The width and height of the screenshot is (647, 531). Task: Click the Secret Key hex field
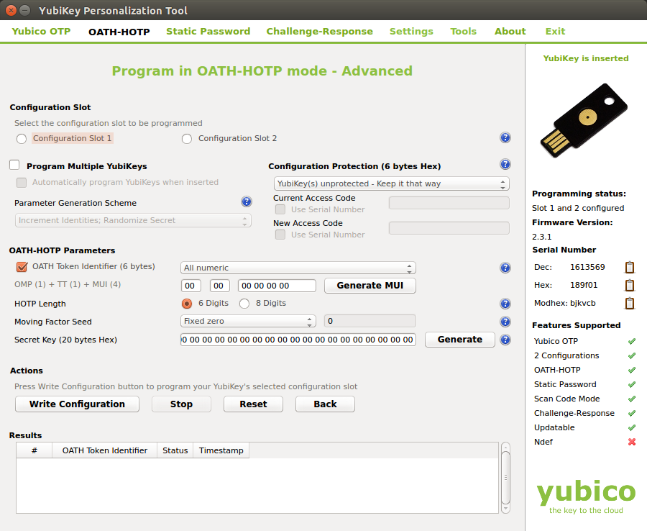point(298,340)
